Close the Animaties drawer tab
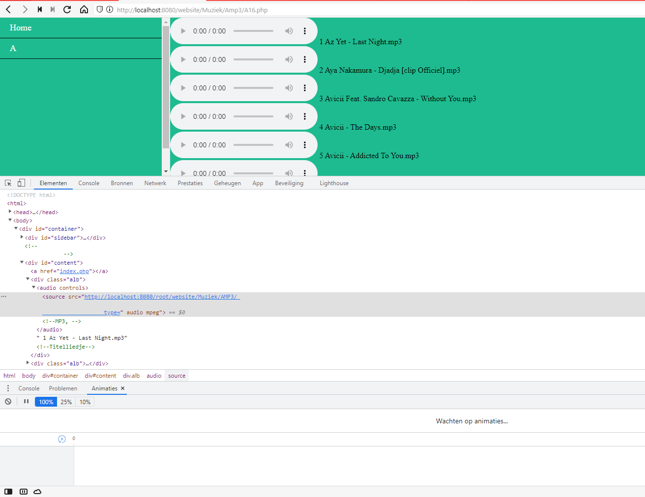 (x=123, y=388)
